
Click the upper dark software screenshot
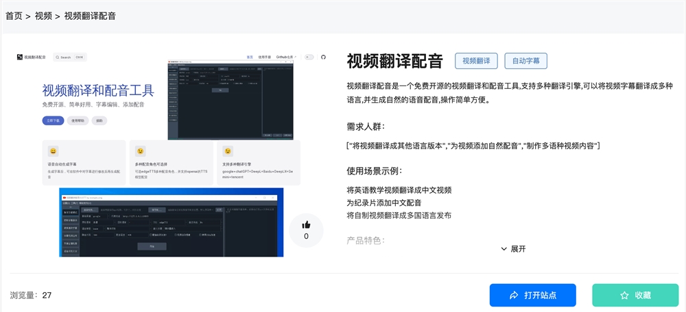(230, 101)
